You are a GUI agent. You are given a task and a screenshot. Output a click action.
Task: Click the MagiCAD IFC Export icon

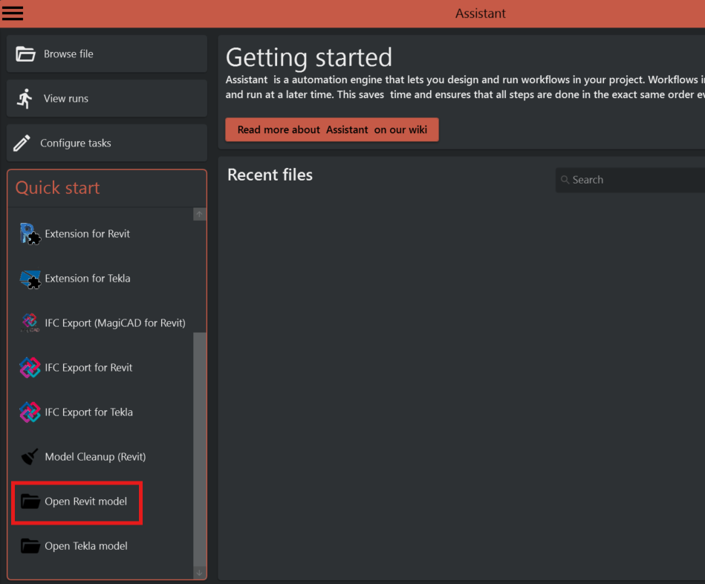click(x=30, y=323)
